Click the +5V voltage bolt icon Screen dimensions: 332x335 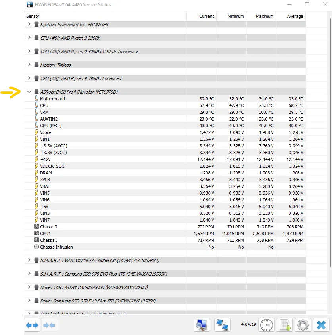click(36, 207)
